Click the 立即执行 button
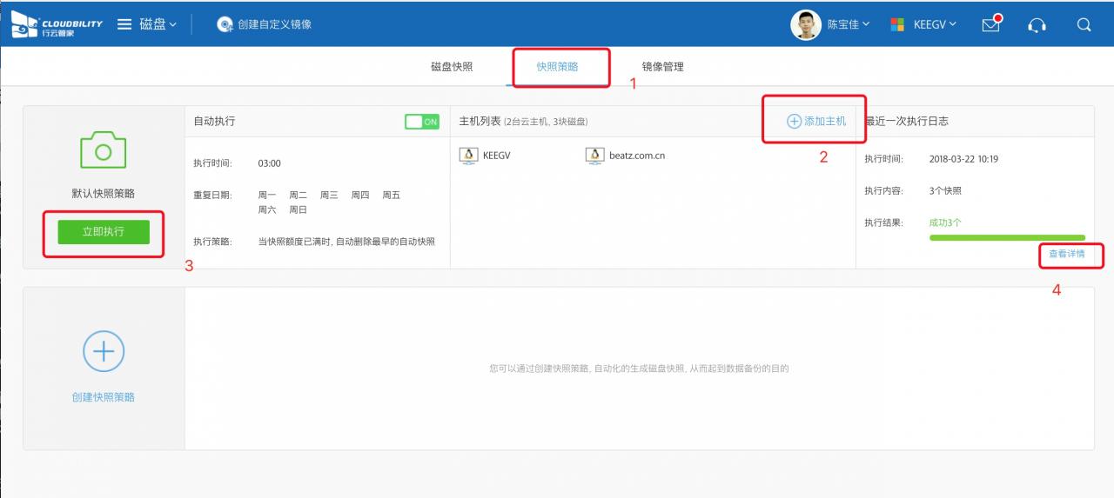The image size is (1114, 498). click(x=104, y=232)
